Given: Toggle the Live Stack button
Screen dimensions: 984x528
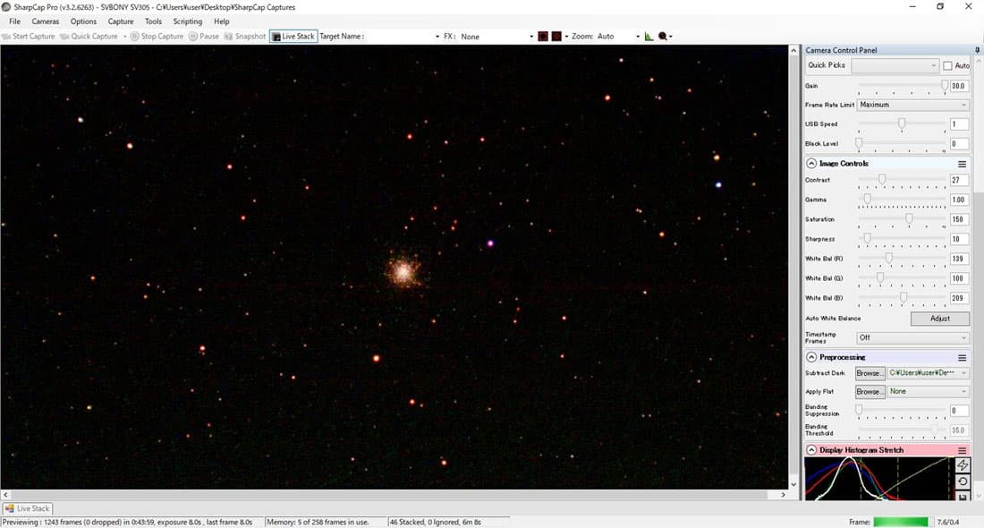Looking at the screenshot, I should (x=293, y=37).
